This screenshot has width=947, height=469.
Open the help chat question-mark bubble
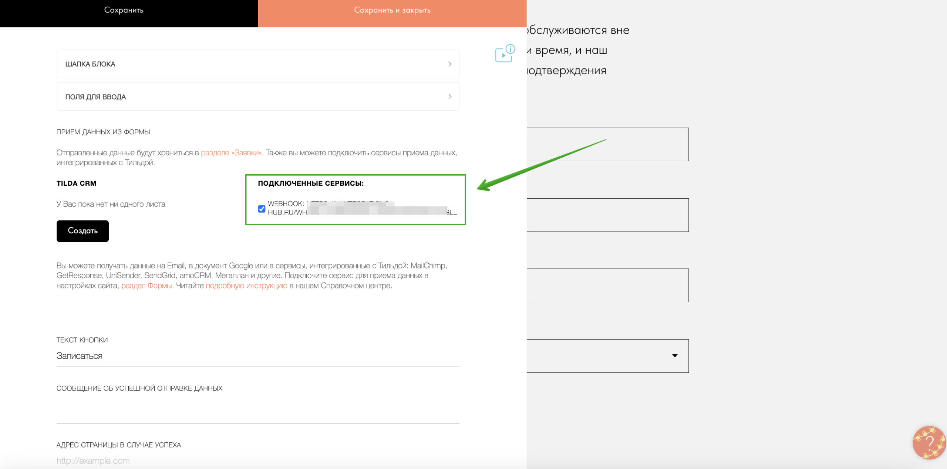tap(929, 442)
